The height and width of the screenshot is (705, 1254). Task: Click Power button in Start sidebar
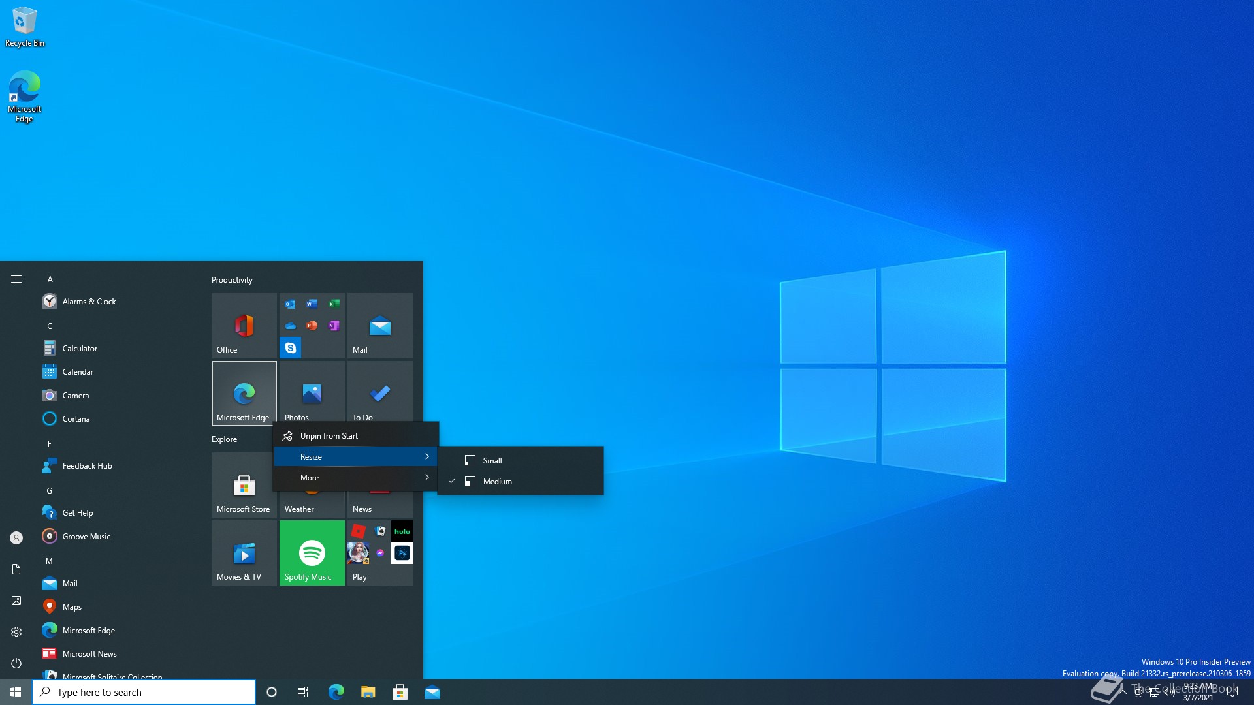click(x=16, y=663)
